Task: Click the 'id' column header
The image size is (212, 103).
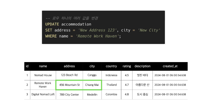Action: [x=27, y=66]
